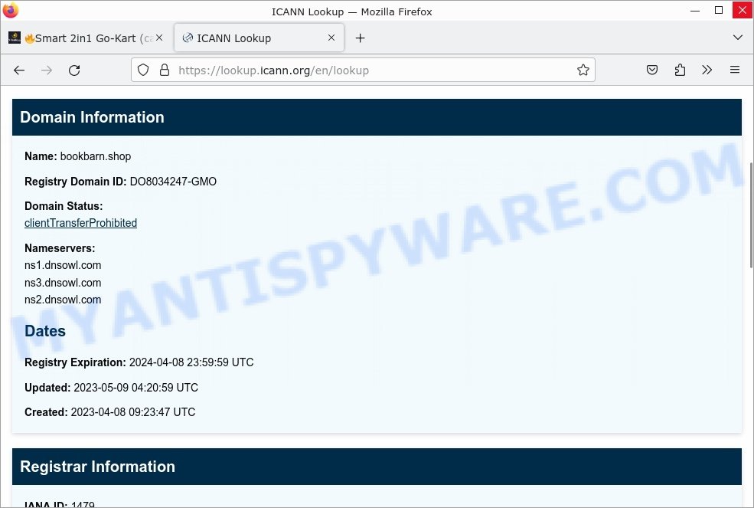The image size is (754, 508).
Task: Select Registry Domain ID DO8034247-GMO
Action: click(x=173, y=182)
